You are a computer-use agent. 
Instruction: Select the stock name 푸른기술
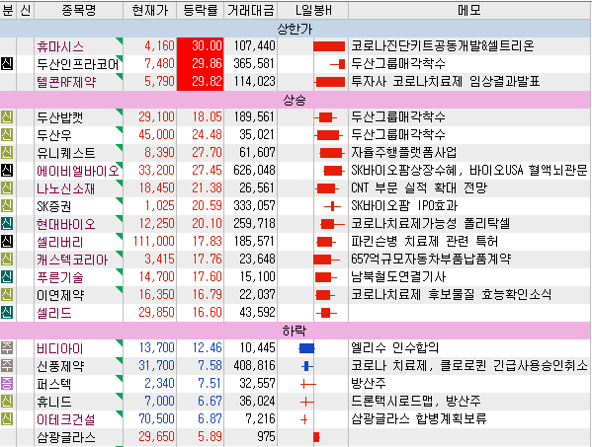tap(59, 277)
